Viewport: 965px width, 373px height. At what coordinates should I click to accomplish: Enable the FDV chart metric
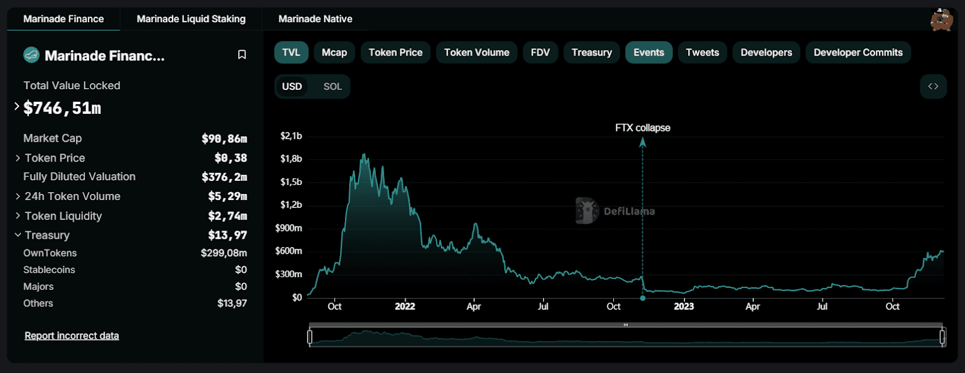tap(540, 52)
